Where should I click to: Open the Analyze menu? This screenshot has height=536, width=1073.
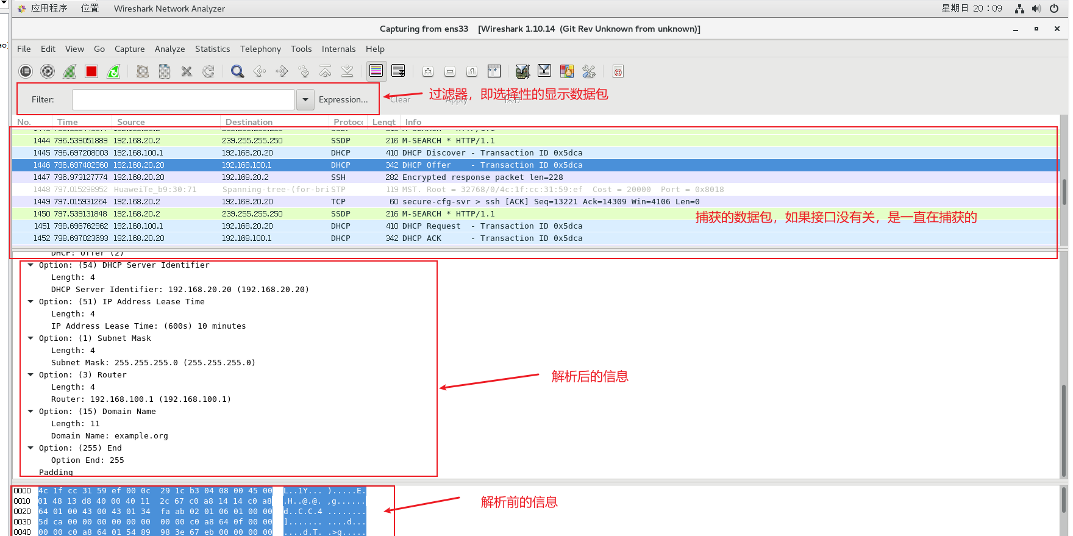(170, 49)
